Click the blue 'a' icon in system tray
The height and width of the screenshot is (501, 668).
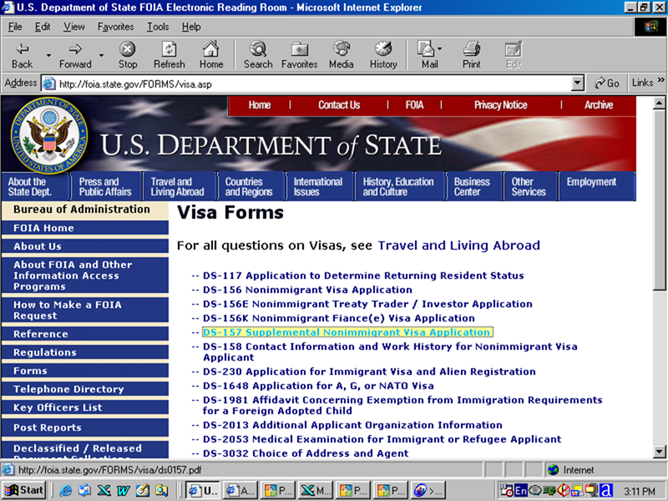606,490
